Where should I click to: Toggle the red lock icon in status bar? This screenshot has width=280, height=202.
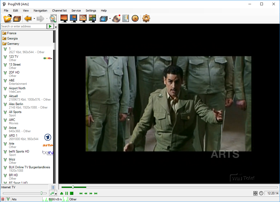[3, 199]
